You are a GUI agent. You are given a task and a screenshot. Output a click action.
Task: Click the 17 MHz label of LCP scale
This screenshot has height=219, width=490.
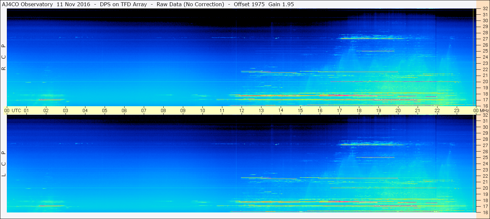point(485,206)
